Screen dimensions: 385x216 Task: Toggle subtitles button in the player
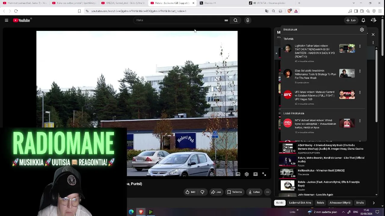tap(238, 174)
